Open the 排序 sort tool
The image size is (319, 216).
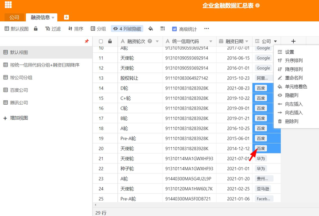click(x=75, y=29)
